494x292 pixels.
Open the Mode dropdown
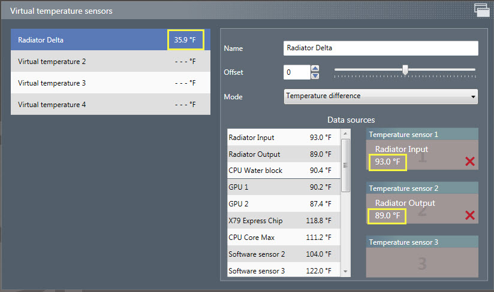coord(380,96)
